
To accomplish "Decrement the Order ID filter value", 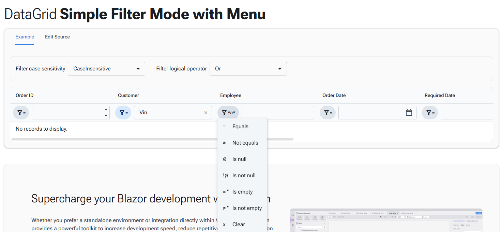I will (106, 116).
